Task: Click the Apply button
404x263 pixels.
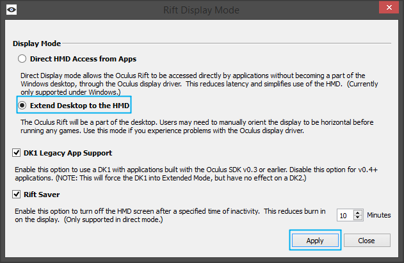Action: point(315,241)
